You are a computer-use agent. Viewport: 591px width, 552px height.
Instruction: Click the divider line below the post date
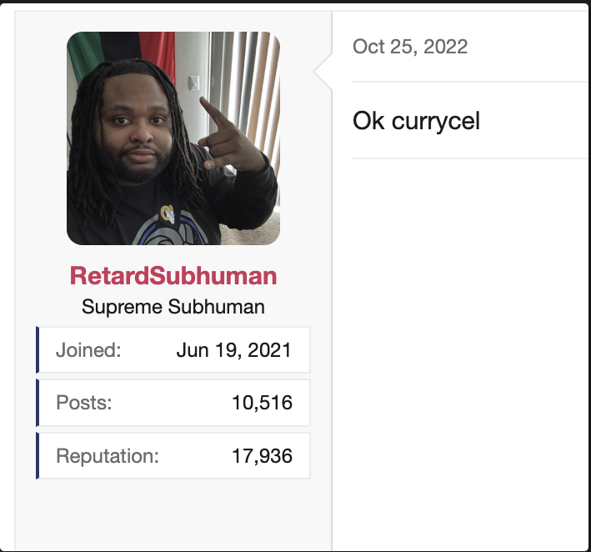point(470,82)
